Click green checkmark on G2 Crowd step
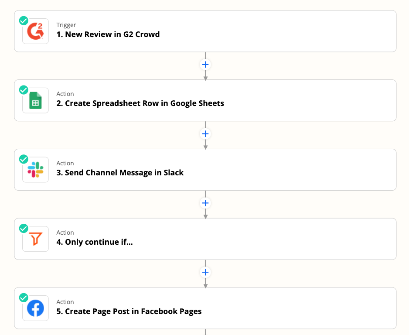 (24, 21)
